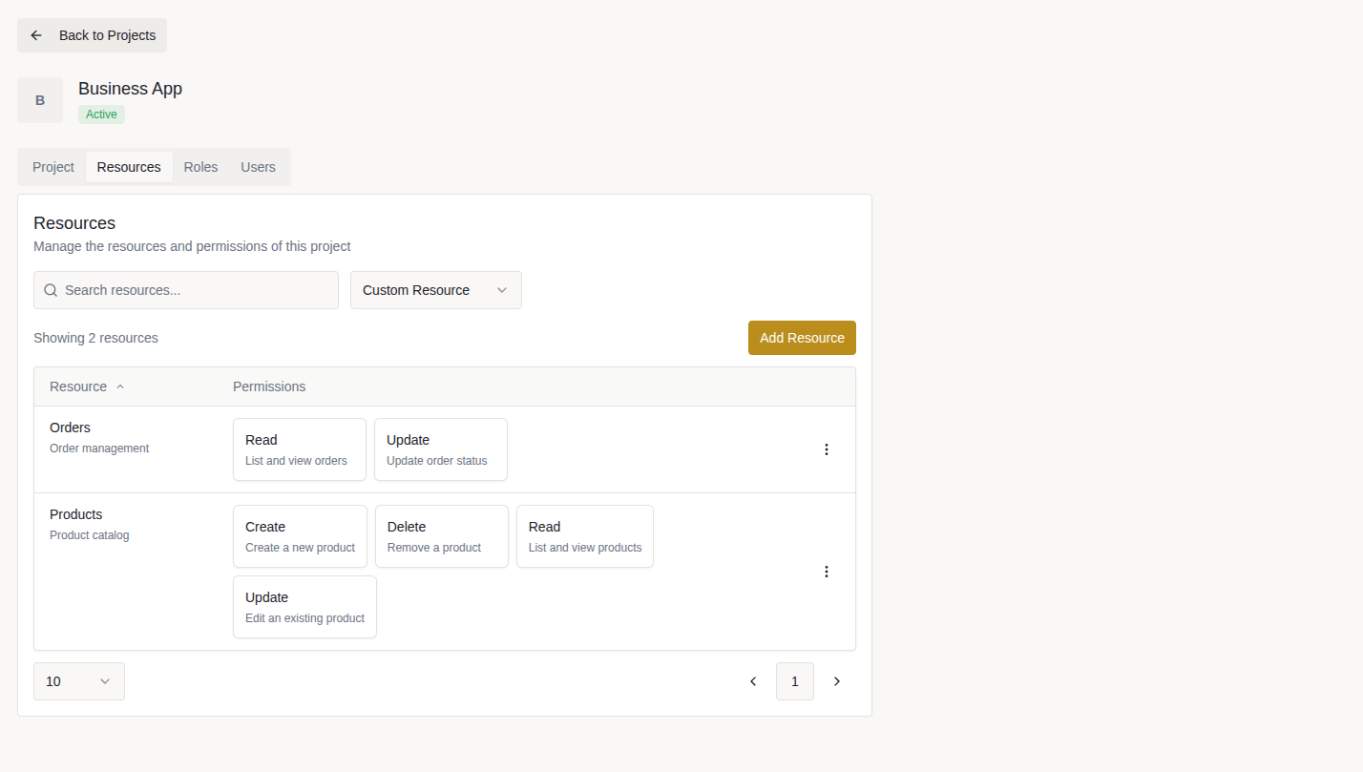Image resolution: width=1363 pixels, height=772 pixels.
Task: Sort by the Resource column header
Action: 87,386
